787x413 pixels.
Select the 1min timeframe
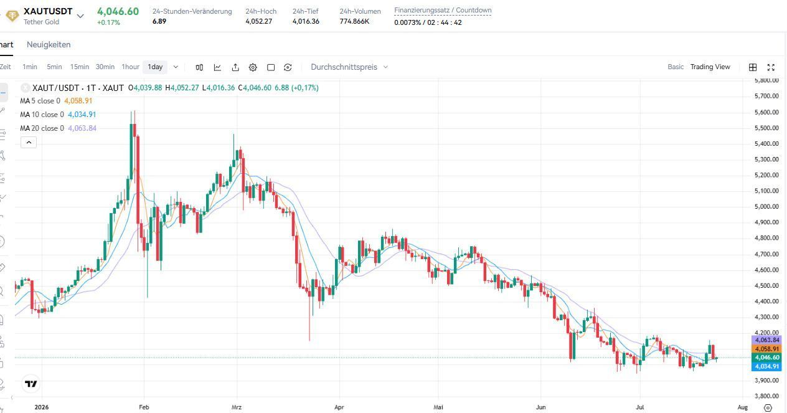pos(30,67)
